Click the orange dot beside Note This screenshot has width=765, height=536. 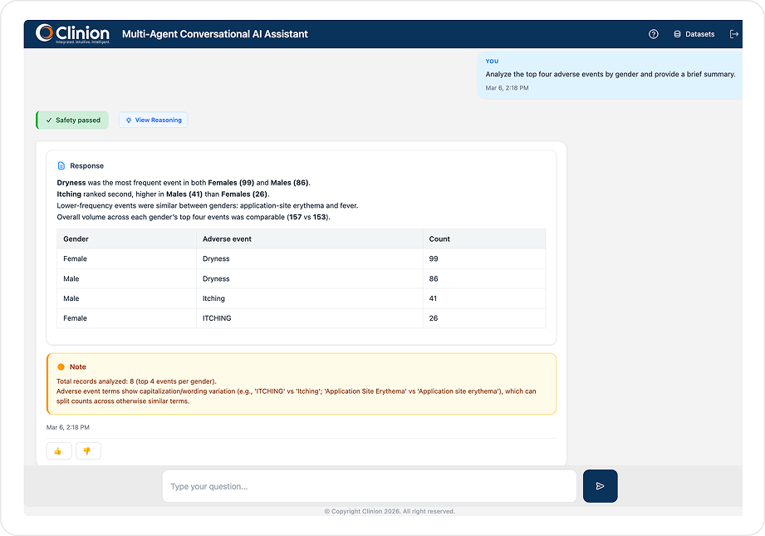[x=58, y=366]
